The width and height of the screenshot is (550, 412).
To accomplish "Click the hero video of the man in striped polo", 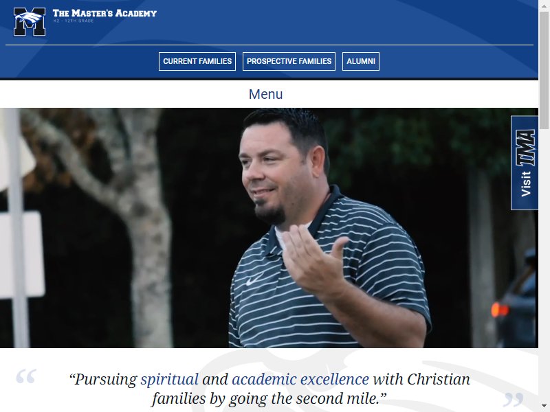I will 269,228.
